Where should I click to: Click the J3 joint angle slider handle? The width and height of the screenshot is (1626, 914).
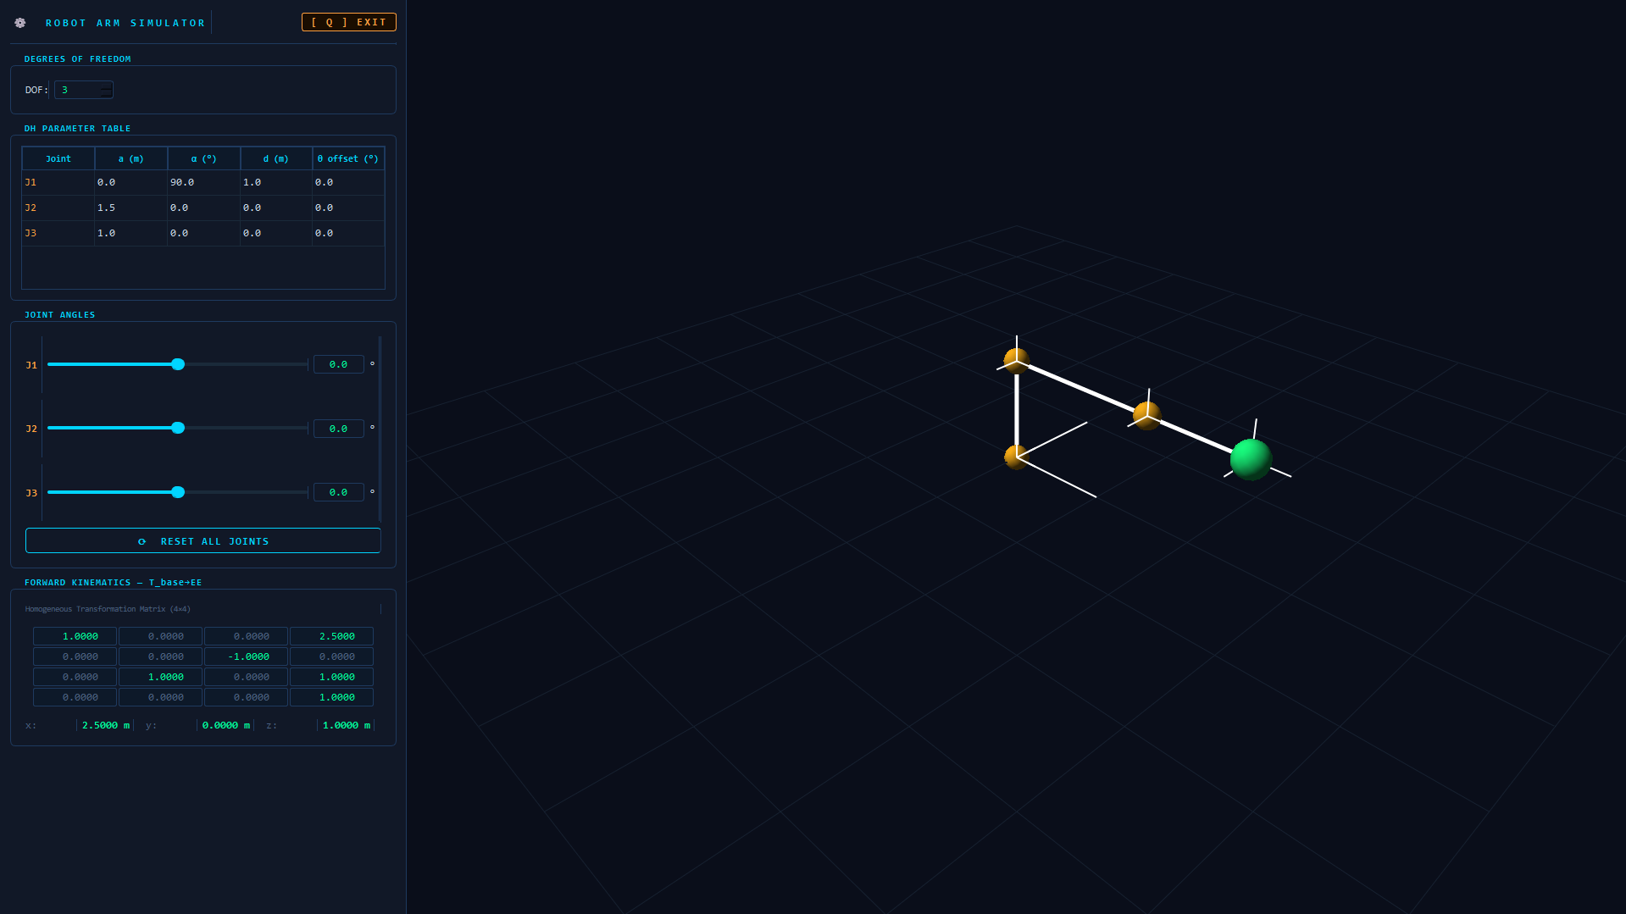[178, 492]
